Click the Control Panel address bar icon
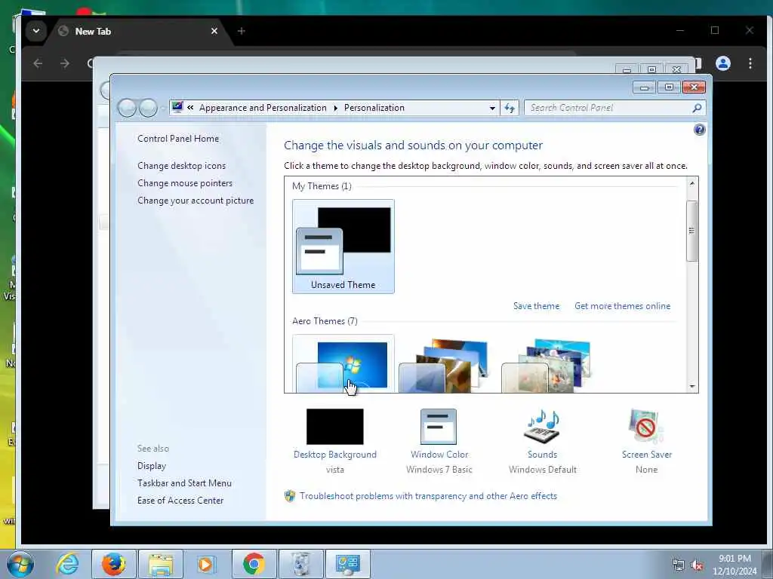This screenshot has height=579, width=773. pyautogui.click(x=177, y=107)
